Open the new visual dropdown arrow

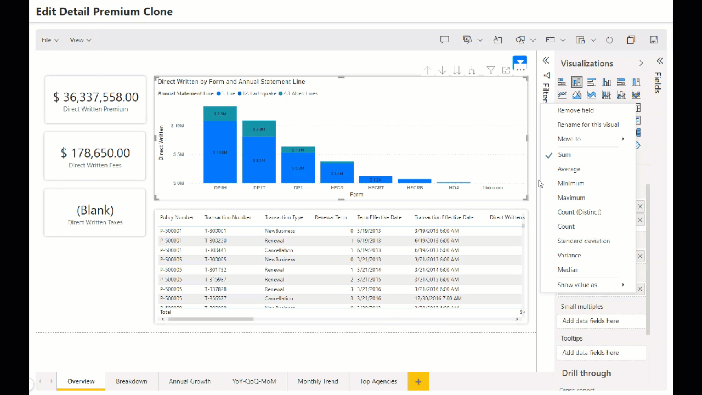click(593, 40)
